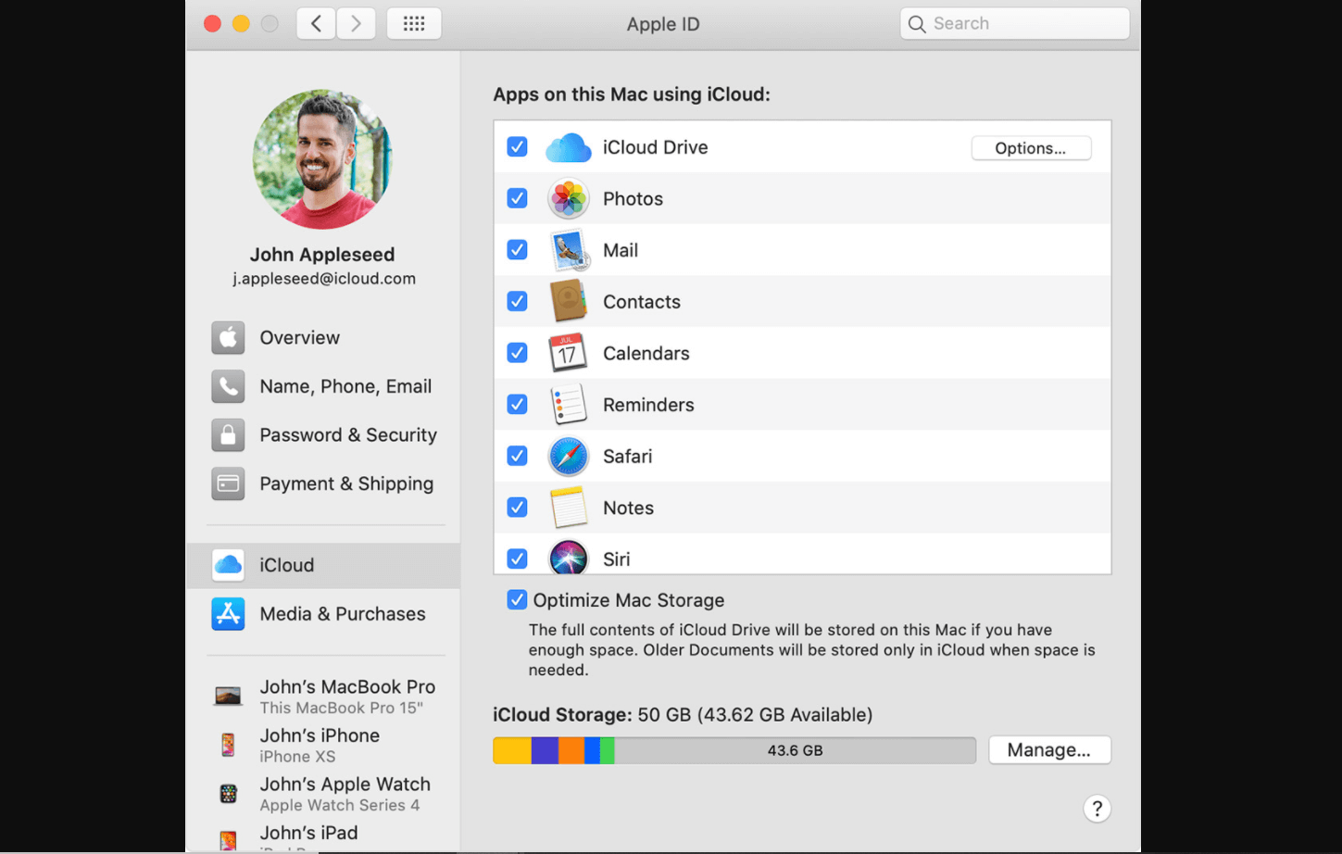The image size is (1342, 854).
Task: Click the Apple logo Overview icon
Action: tap(228, 338)
